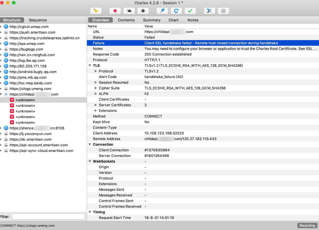This screenshot has height=230, width=319.
Task: Click the globe icon next to http://android.bugly.qq.com
Action: (x=6, y=72)
